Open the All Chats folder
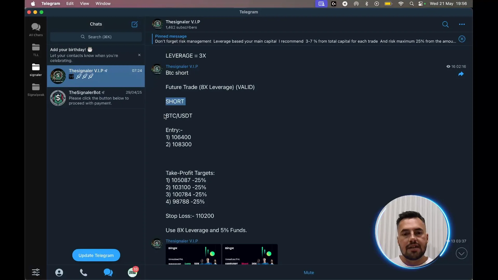 click(36, 30)
